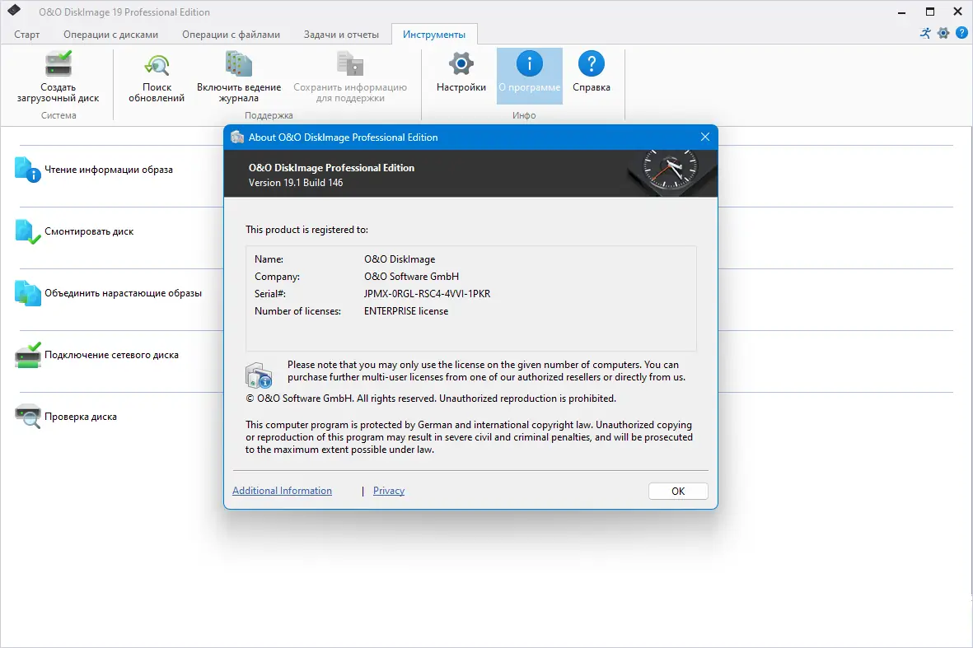Click Подключение сетевого диска icon
This screenshot has height=648, width=973.
(28, 355)
